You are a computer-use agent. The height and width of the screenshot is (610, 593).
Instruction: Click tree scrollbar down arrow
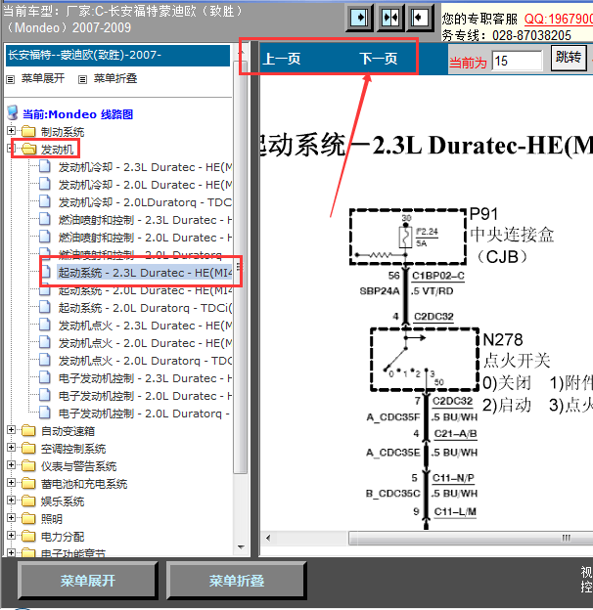[241, 547]
